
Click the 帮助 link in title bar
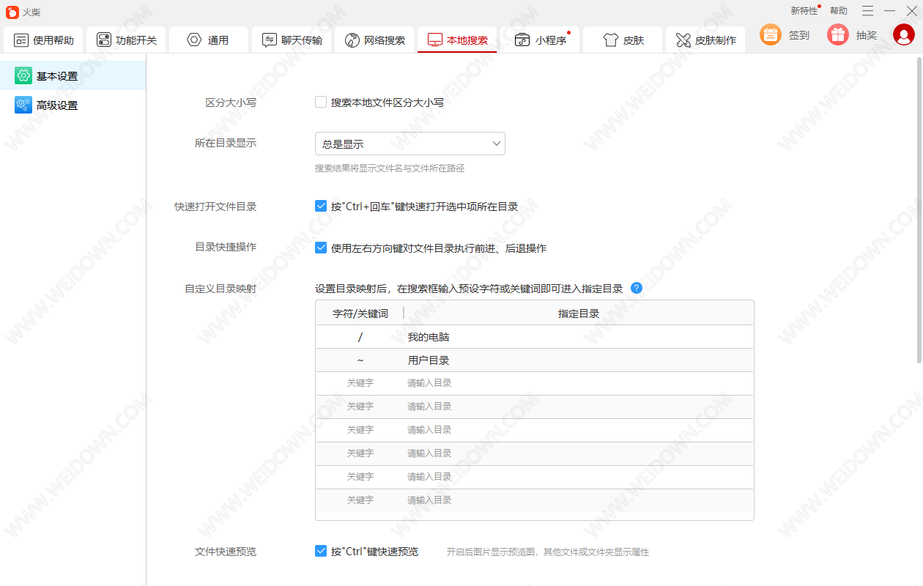[x=839, y=11]
